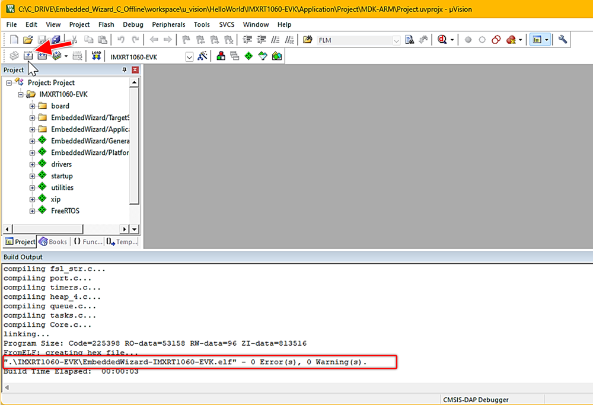
Task: Open Manage Run-Time Environment green diamond icon
Action: pos(248,56)
